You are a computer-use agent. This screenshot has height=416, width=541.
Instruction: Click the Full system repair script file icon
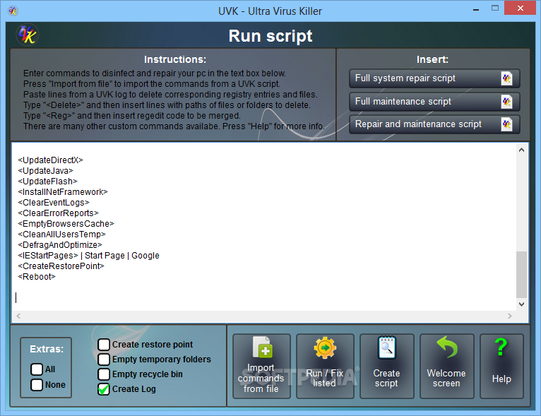(506, 78)
